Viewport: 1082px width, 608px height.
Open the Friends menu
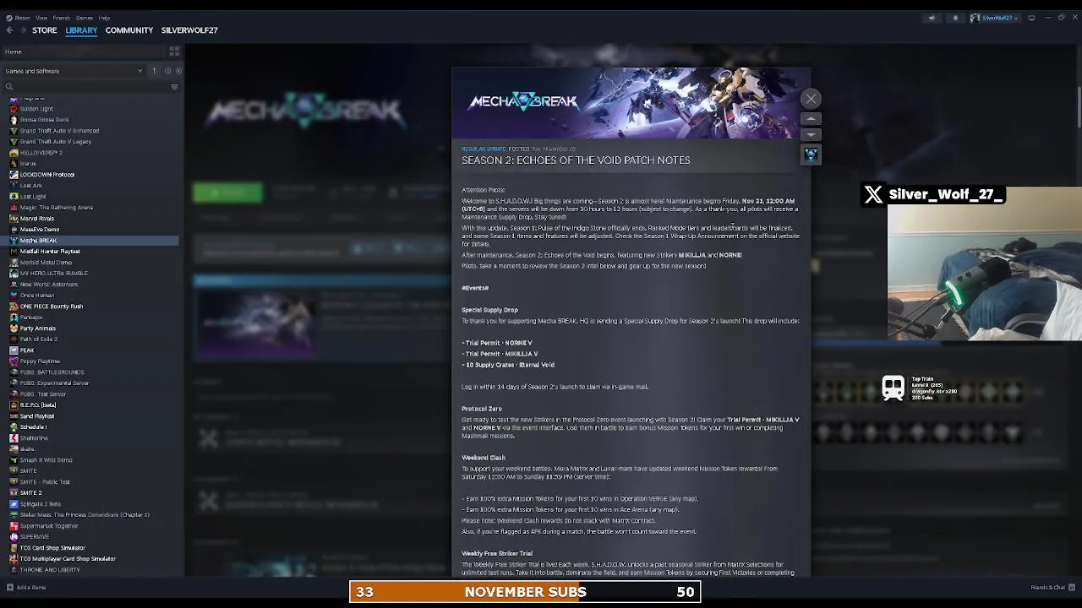tap(62, 18)
